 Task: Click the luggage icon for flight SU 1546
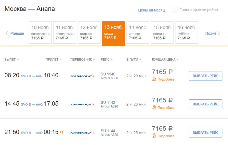[154, 79]
